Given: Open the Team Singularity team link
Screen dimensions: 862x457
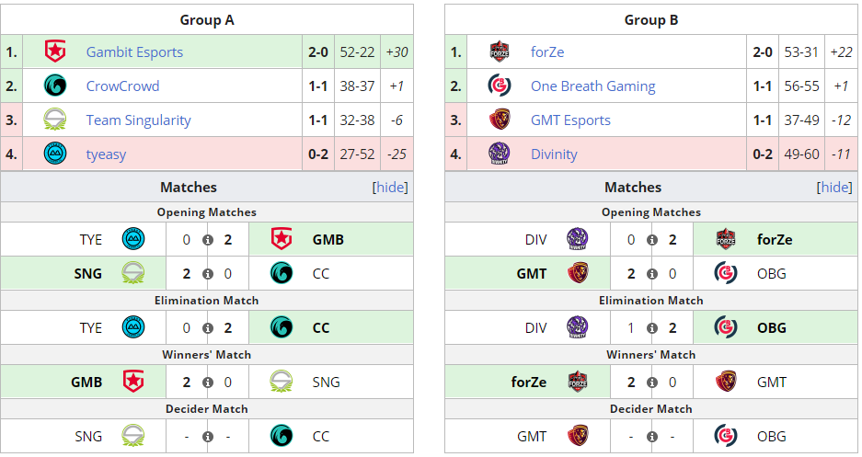Looking at the screenshot, I should 139,120.
